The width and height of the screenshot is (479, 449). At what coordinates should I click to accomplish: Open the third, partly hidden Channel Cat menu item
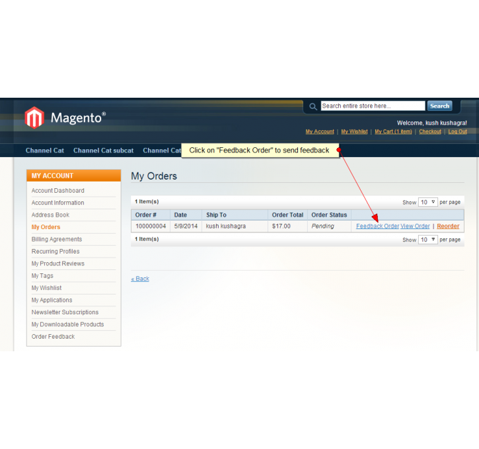[162, 151]
